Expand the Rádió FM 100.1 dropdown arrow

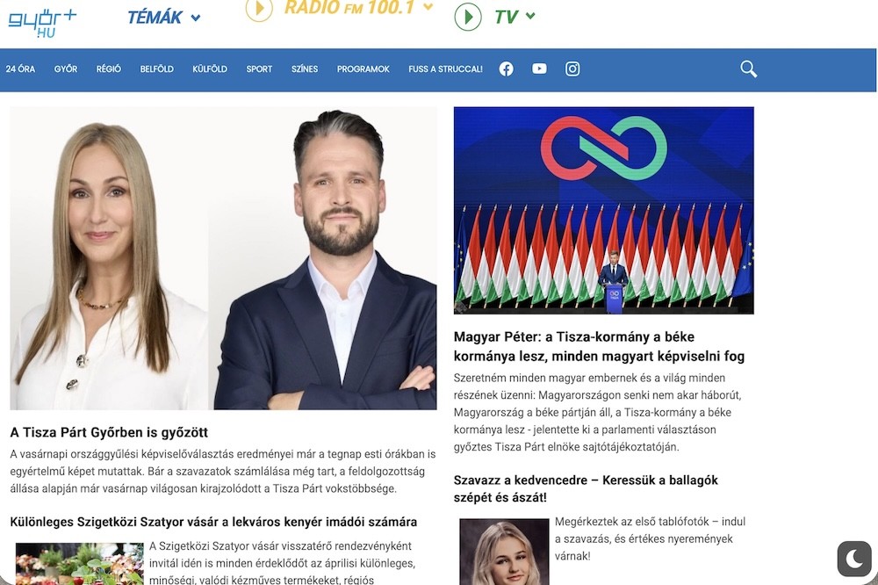click(428, 8)
